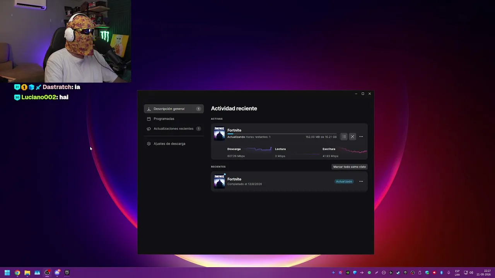Image resolution: width=495 pixels, height=278 pixels.
Task: Click the Bluetooth tray icon
Action: [441, 273]
